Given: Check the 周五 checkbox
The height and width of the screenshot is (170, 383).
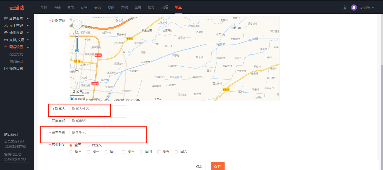Looking at the screenshot, I should click(159, 152).
